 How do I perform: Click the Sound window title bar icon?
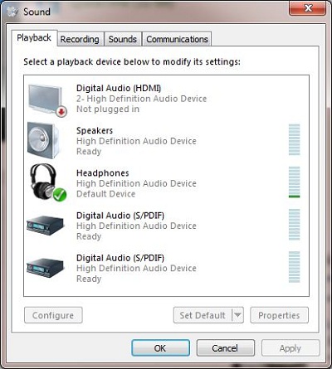[x=12, y=12]
